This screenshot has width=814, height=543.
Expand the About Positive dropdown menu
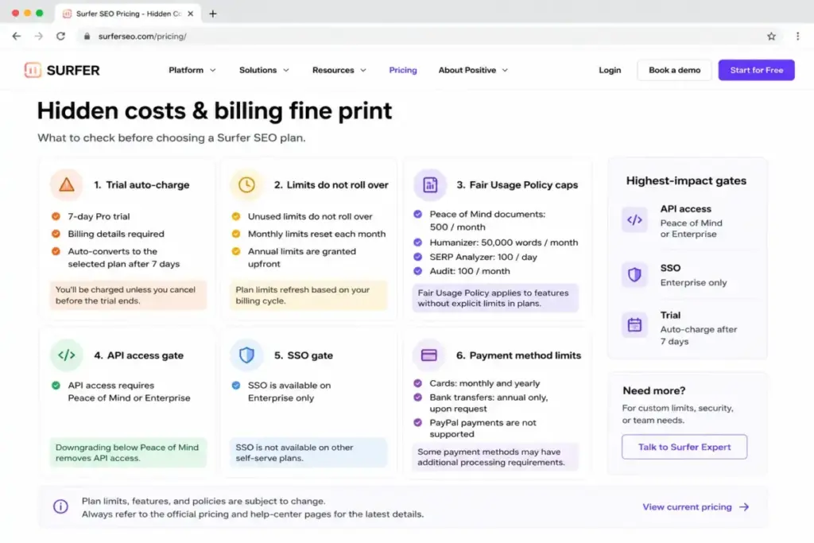tap(473, 70)
